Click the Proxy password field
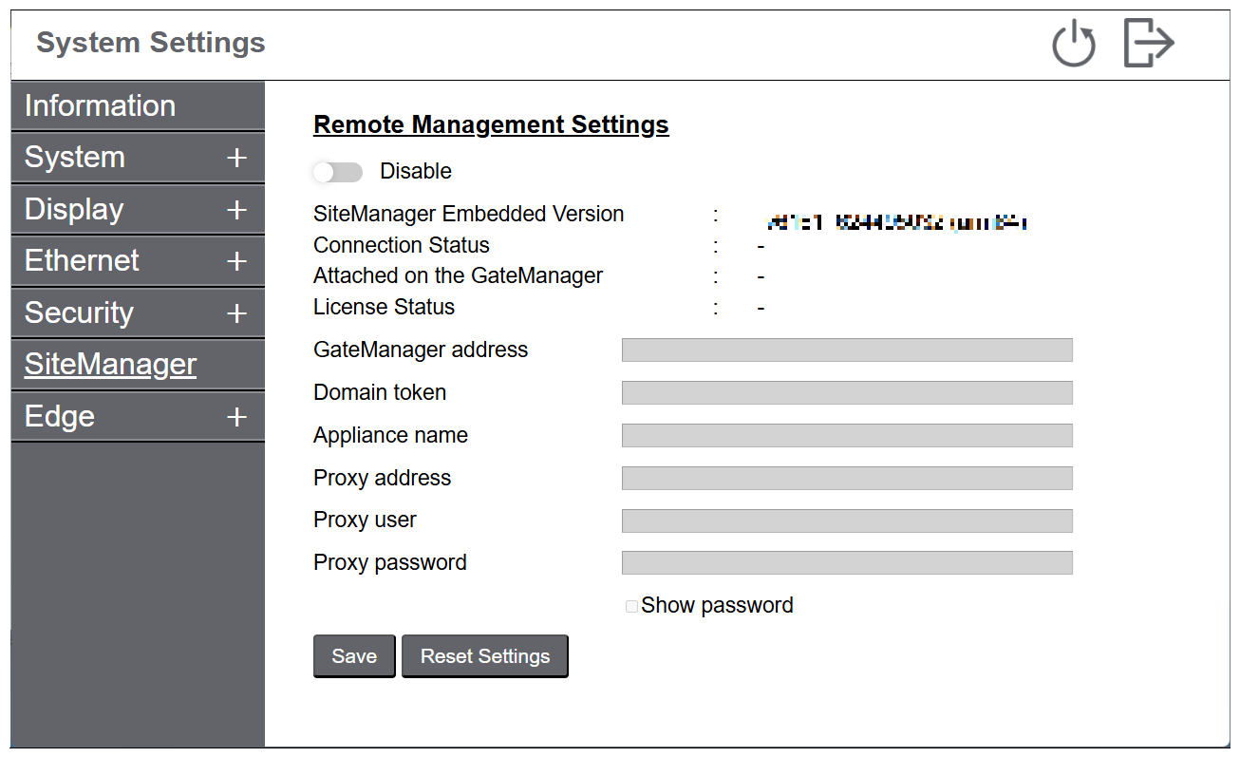Screen dimensions: 1240x757 (846, 562)
